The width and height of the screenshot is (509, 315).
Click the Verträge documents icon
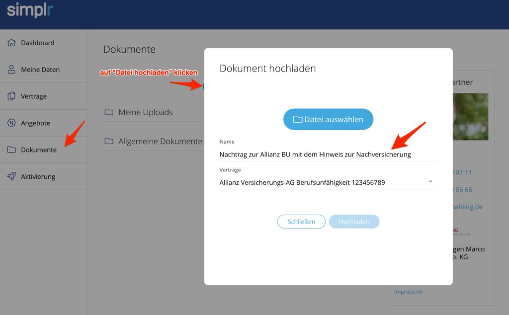tap(11, 96)
